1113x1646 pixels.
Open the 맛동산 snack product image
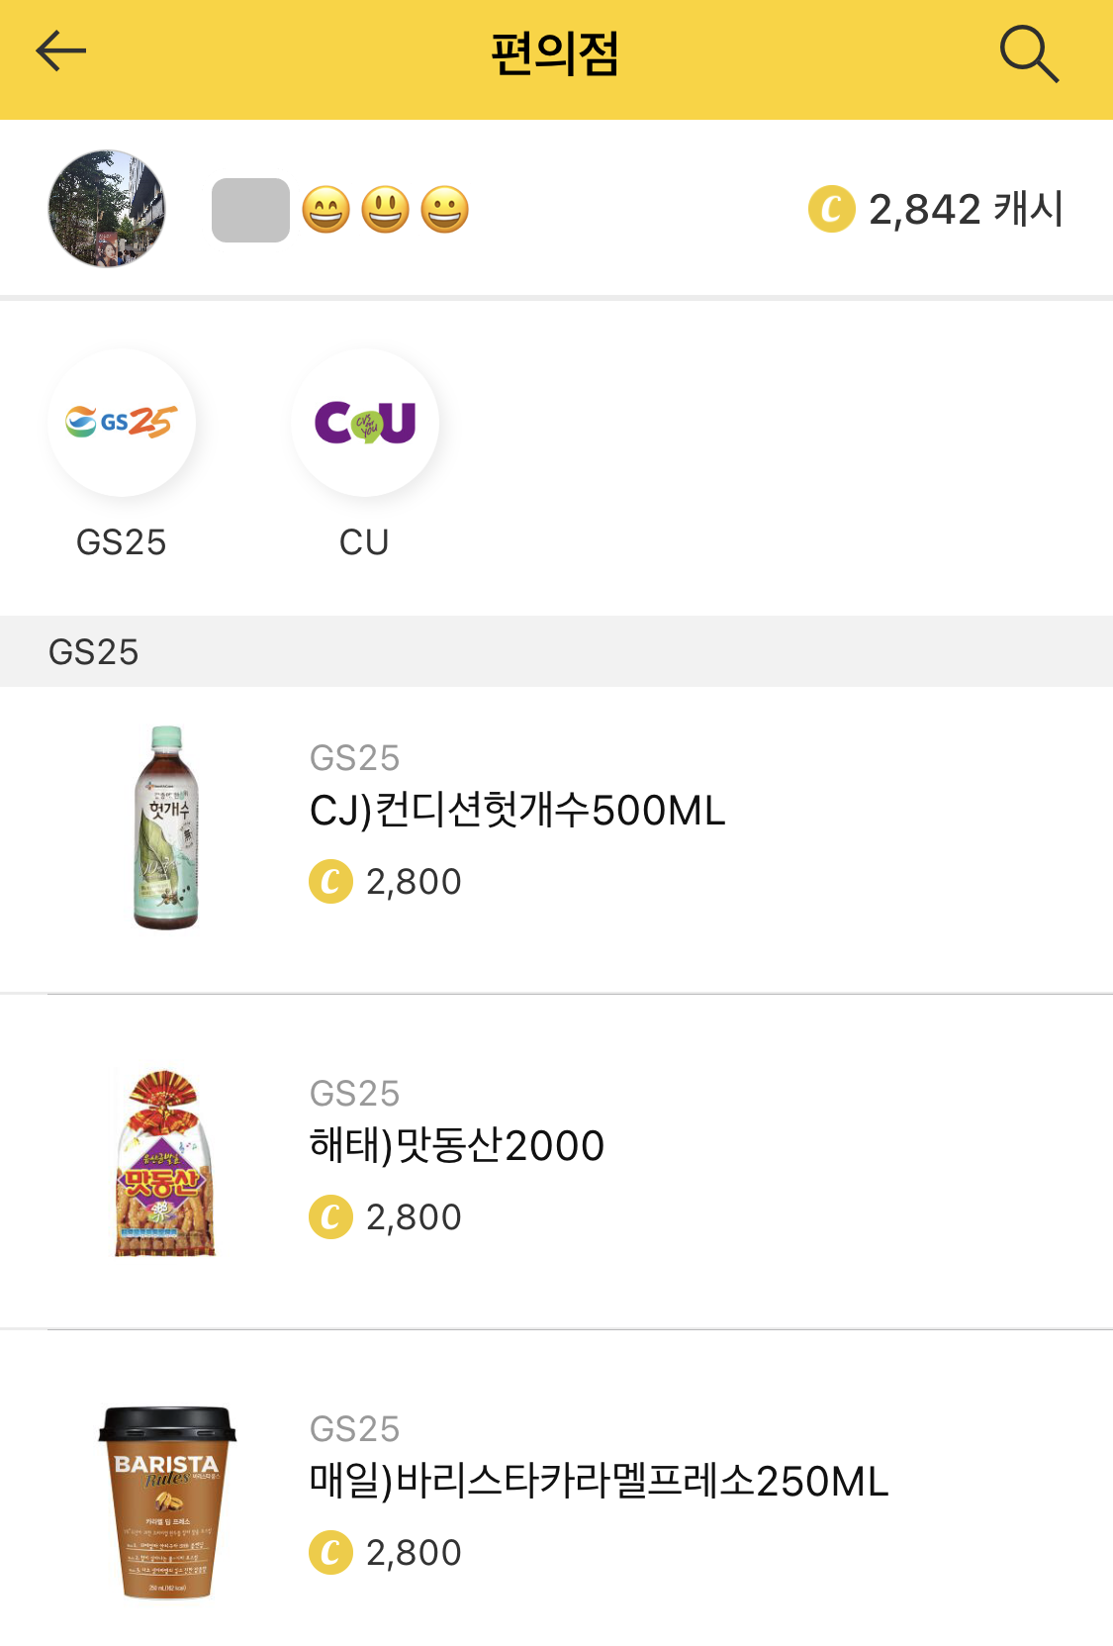click(165, 1162)
